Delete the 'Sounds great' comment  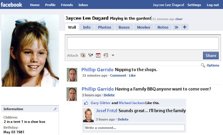(x=123, y=119)
